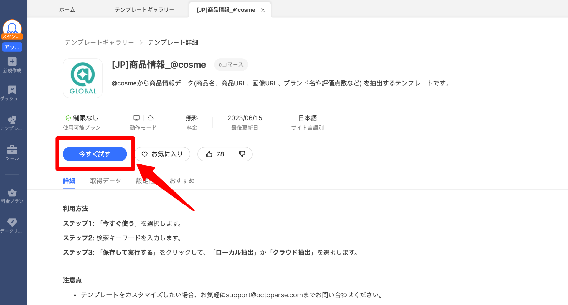Select the 詳細 details tab
The image size is (568, 305).
(69, 181)
